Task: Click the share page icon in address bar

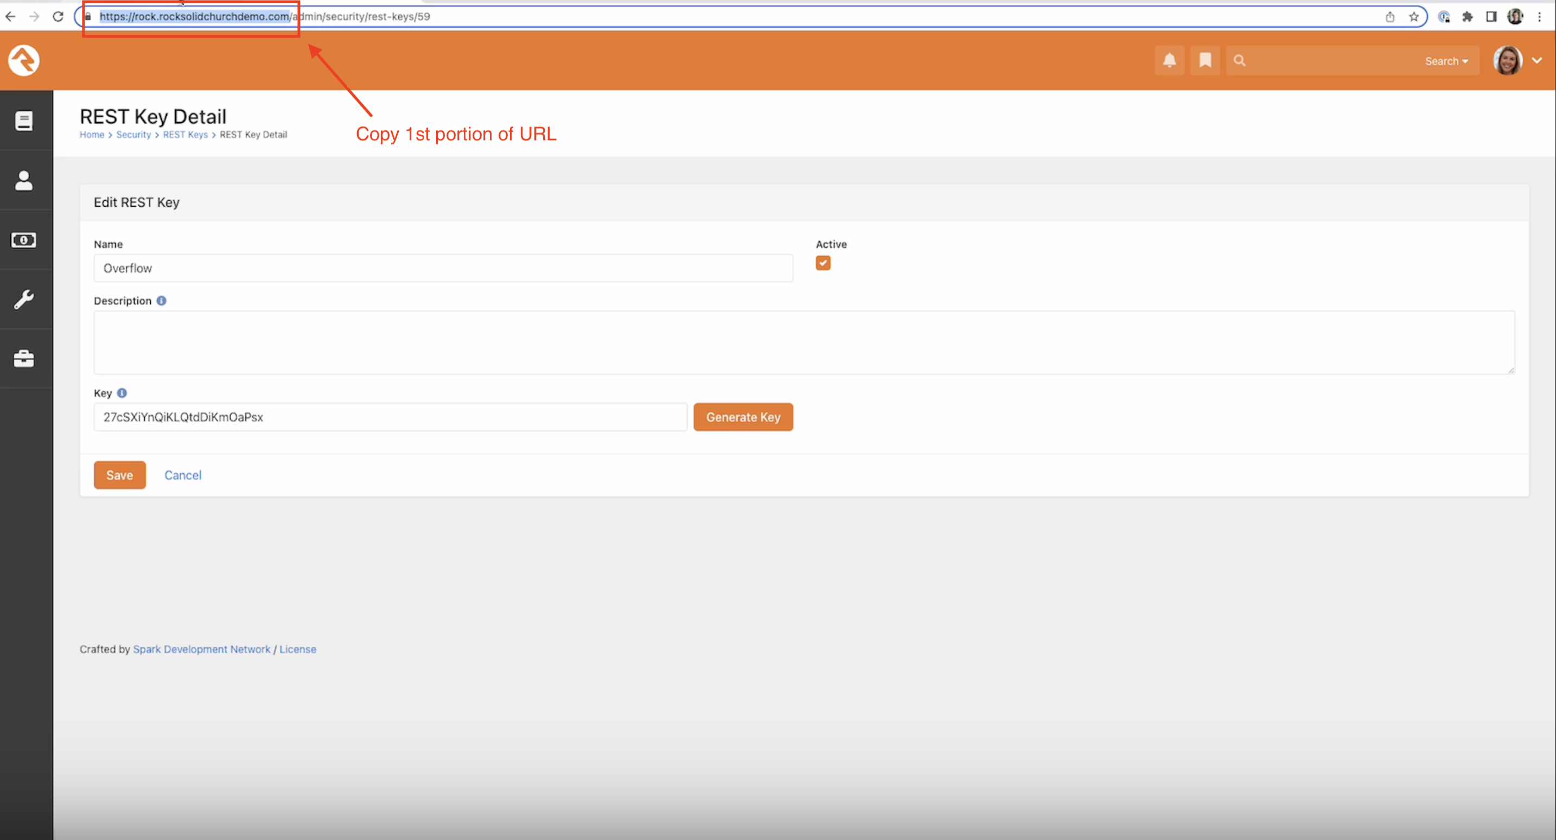Action: point(1390,16)
